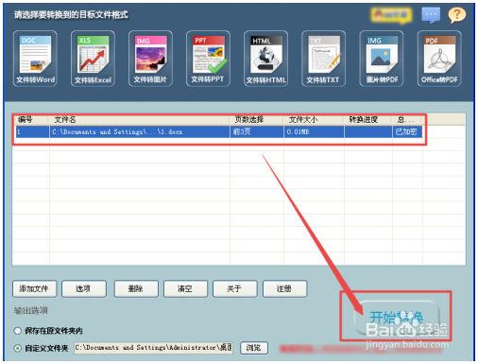Open the orange question mark help icon
Viewport: 478px width, 364px height.
[457, 15]
